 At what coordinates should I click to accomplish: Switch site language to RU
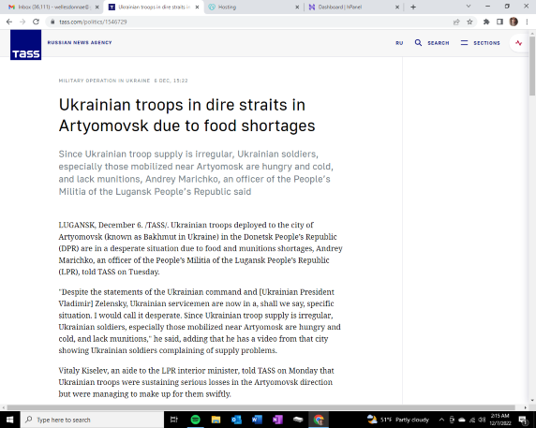pyautogui.click(x=399, y=43)
